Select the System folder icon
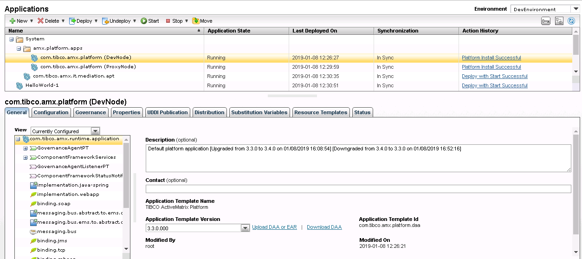582x259 pixels. point(19,39)
